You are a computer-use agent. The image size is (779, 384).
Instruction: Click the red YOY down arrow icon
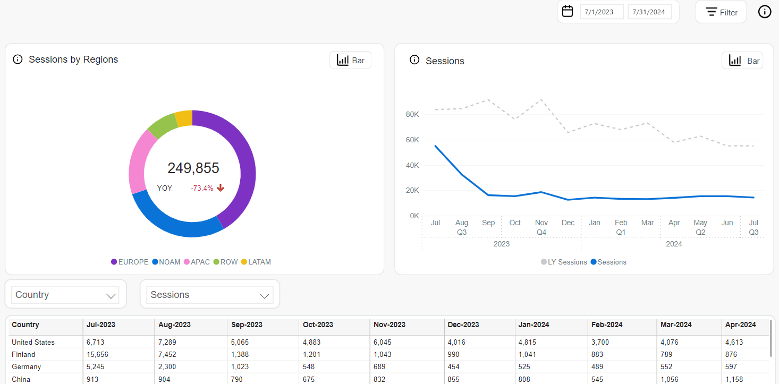[221, 188]
